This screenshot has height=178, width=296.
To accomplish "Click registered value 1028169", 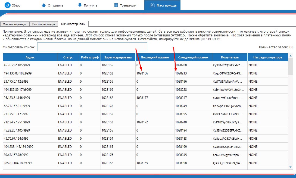I will click(107, 89).
